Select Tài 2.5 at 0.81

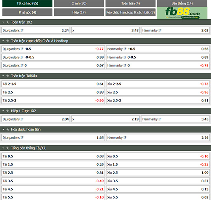pos(53,173)
